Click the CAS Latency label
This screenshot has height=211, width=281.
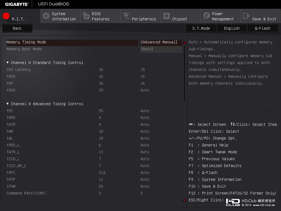tap(19, 70)
